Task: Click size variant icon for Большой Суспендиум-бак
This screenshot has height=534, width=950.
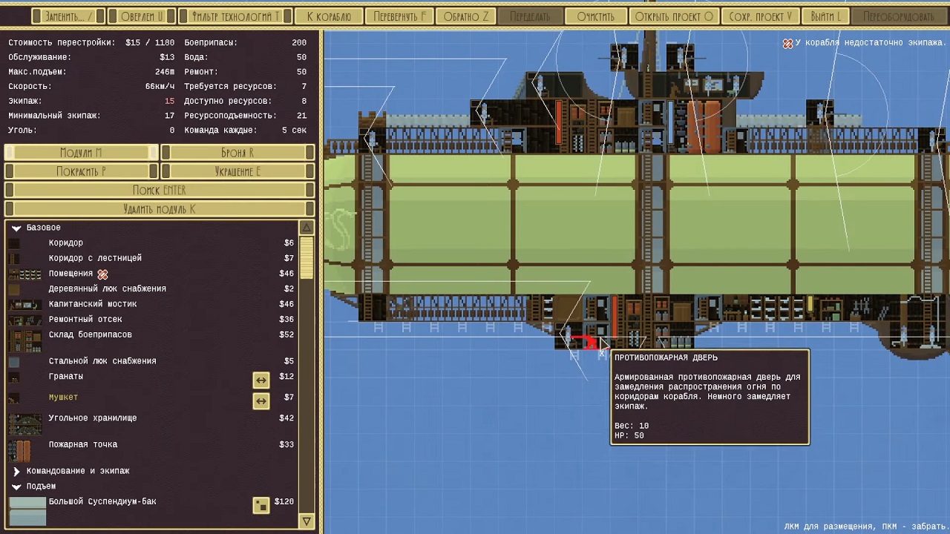Action: pyautogui.click(x=261, y=505)
